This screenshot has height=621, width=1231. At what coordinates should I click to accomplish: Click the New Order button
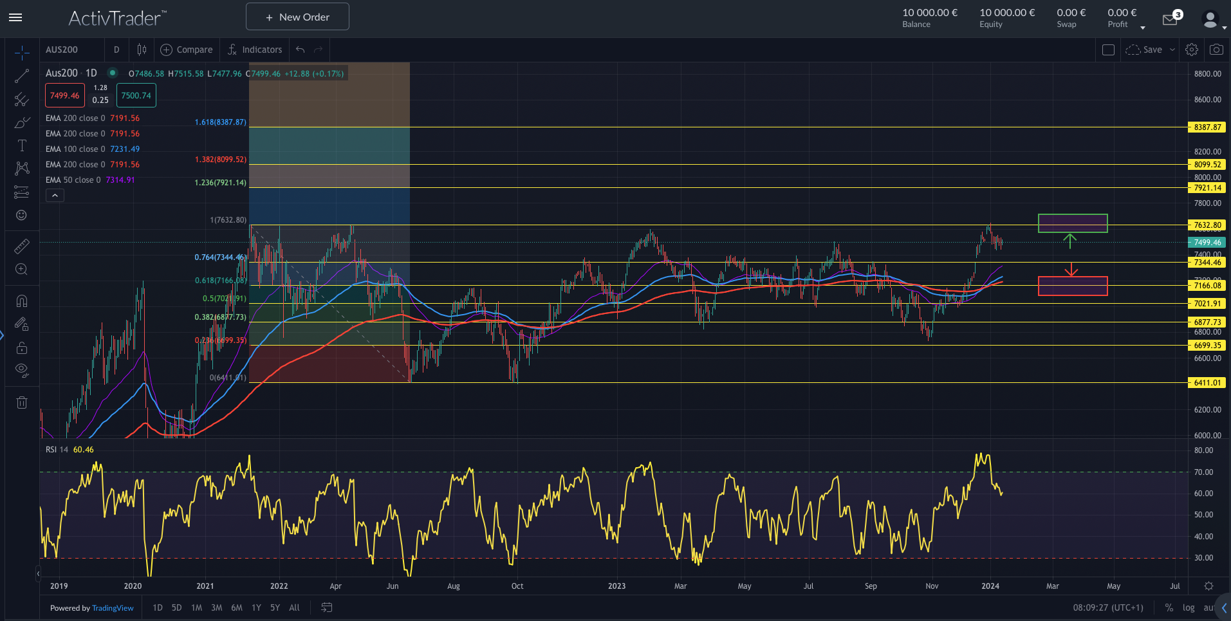pos(297,17)
